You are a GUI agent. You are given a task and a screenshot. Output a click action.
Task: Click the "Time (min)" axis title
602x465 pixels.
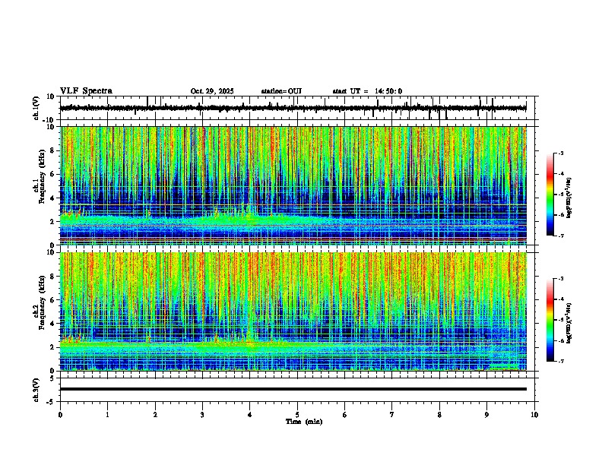point(304,422)
